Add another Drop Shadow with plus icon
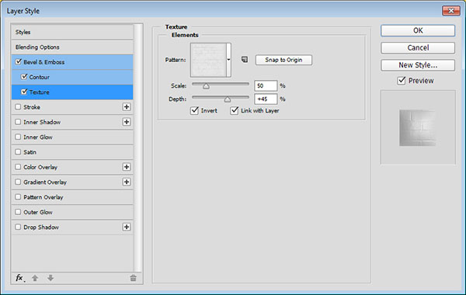 click(x=127, y=227)
